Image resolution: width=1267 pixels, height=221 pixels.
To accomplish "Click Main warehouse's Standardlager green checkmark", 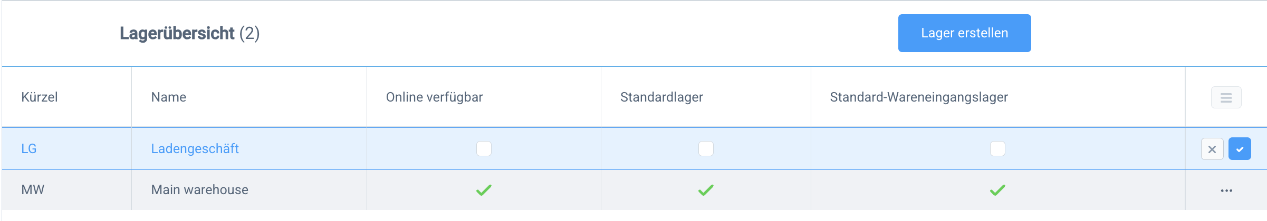I will (706, 190).
